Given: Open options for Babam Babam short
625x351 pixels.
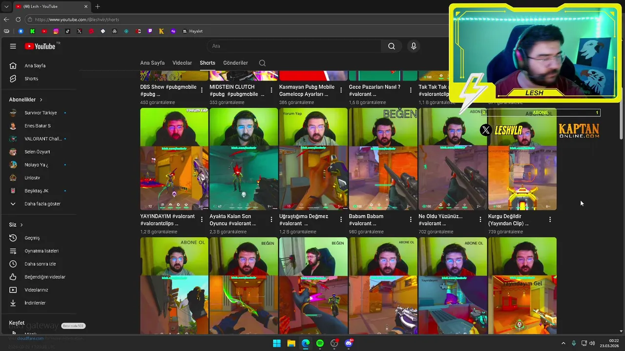Looking at the screenshot, I should point(411,219).
